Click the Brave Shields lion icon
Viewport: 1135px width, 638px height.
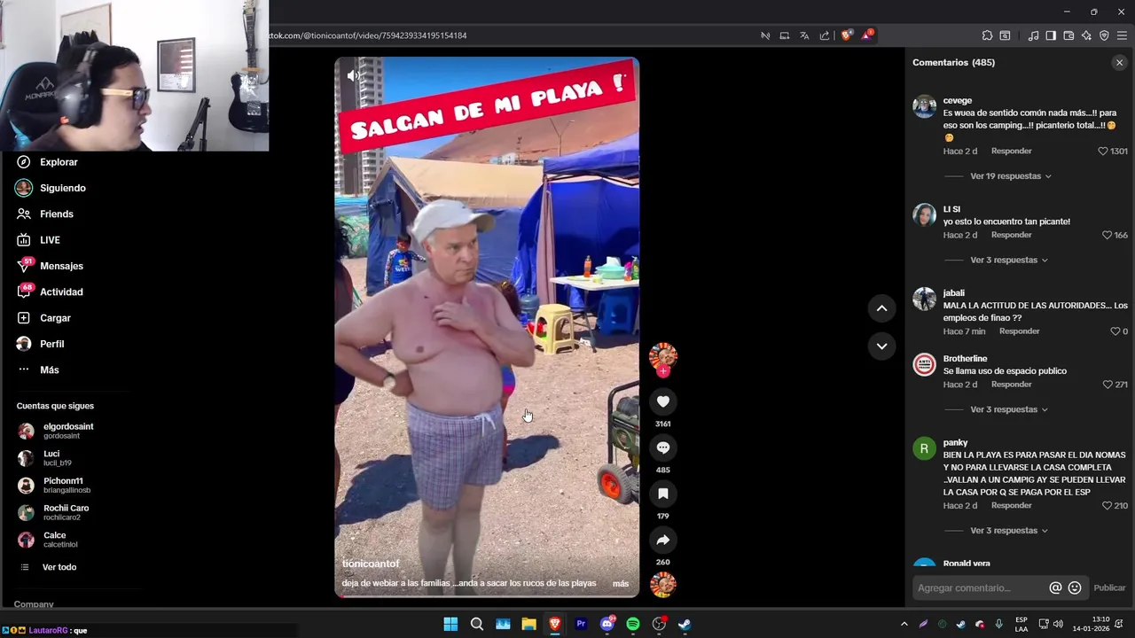tap(846, 35)
